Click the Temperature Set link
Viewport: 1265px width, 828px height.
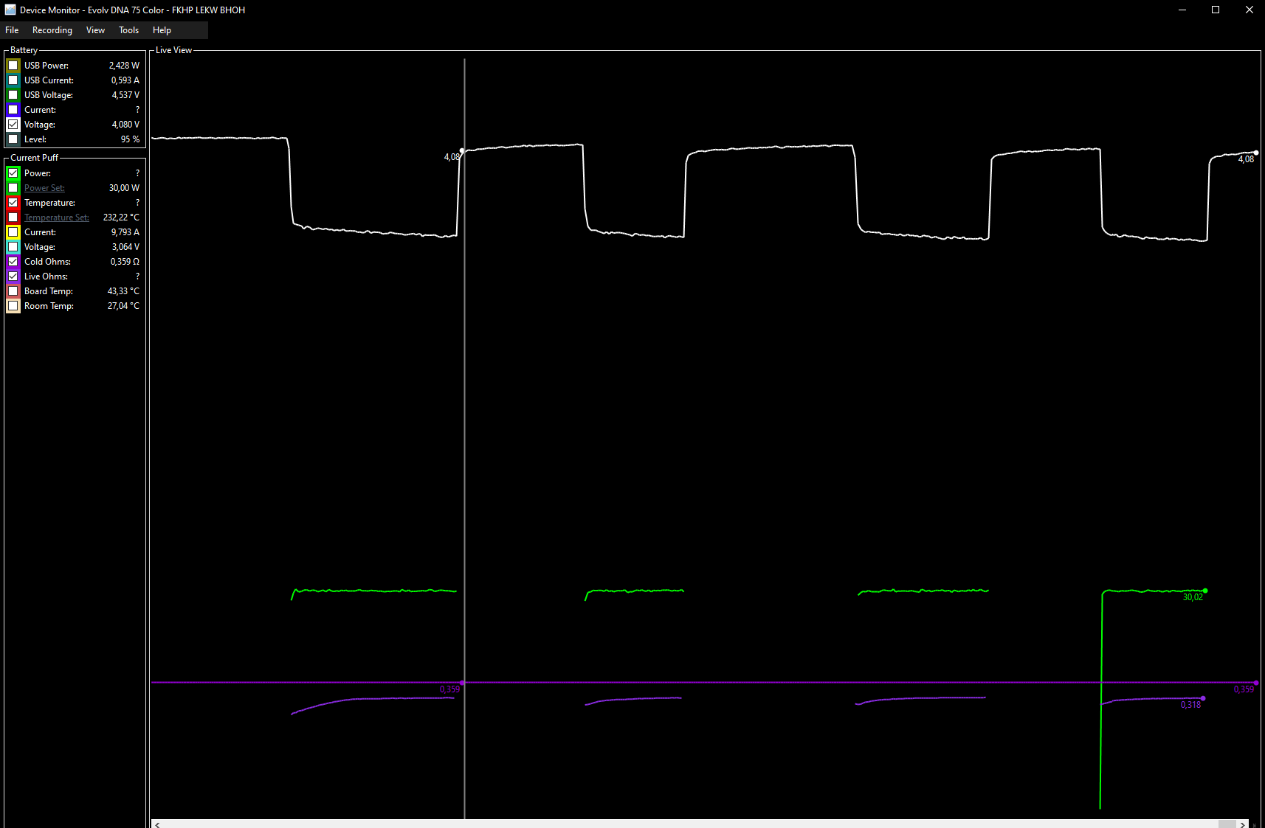[56, 218]
